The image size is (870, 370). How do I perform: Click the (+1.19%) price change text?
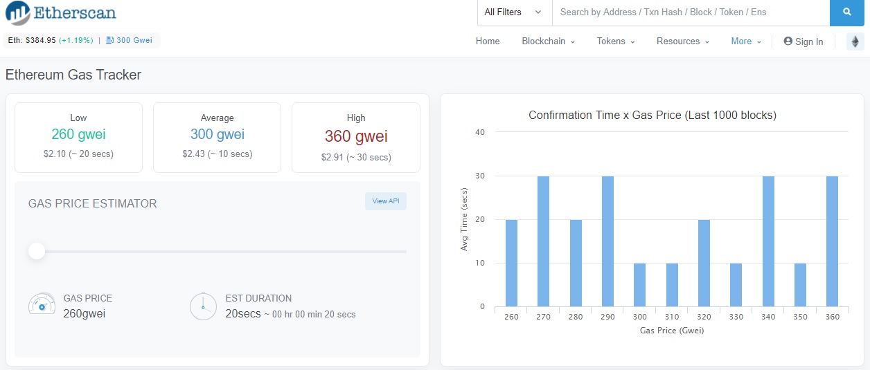point(76,40)
